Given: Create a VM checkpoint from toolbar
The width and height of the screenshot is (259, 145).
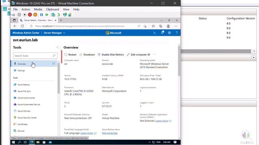Looking at the screenshot, I should click(53, 15).
